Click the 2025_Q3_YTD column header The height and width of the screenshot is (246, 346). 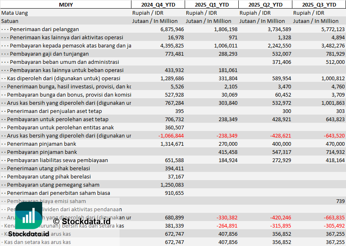[x=319, y=5]
